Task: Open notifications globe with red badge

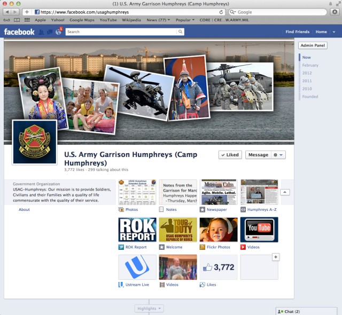Action: coord(58,32)
